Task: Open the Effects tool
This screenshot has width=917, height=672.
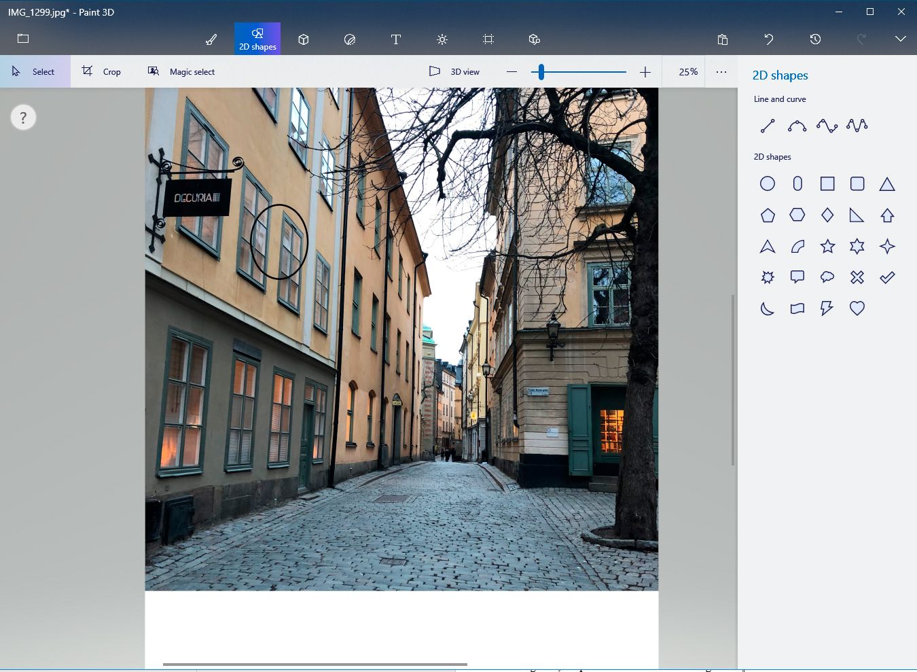Action: pos(442,39)
